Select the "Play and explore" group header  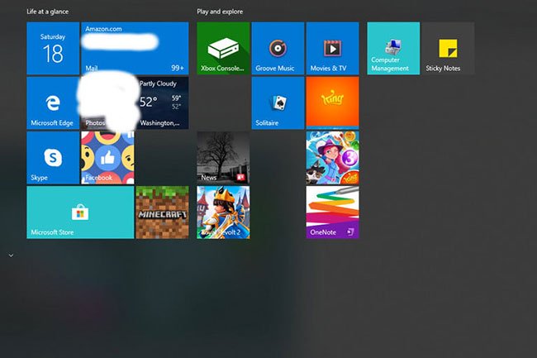point(220,12)
